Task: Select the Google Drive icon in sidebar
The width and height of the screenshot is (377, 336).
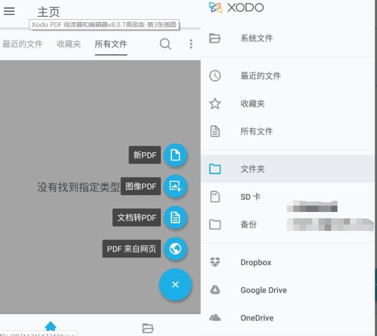Action: pos(215,290)
